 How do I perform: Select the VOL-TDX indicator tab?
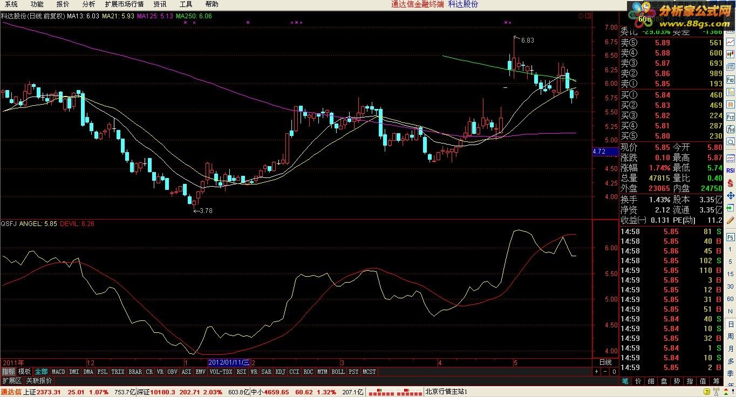click(x=221, y=372)
